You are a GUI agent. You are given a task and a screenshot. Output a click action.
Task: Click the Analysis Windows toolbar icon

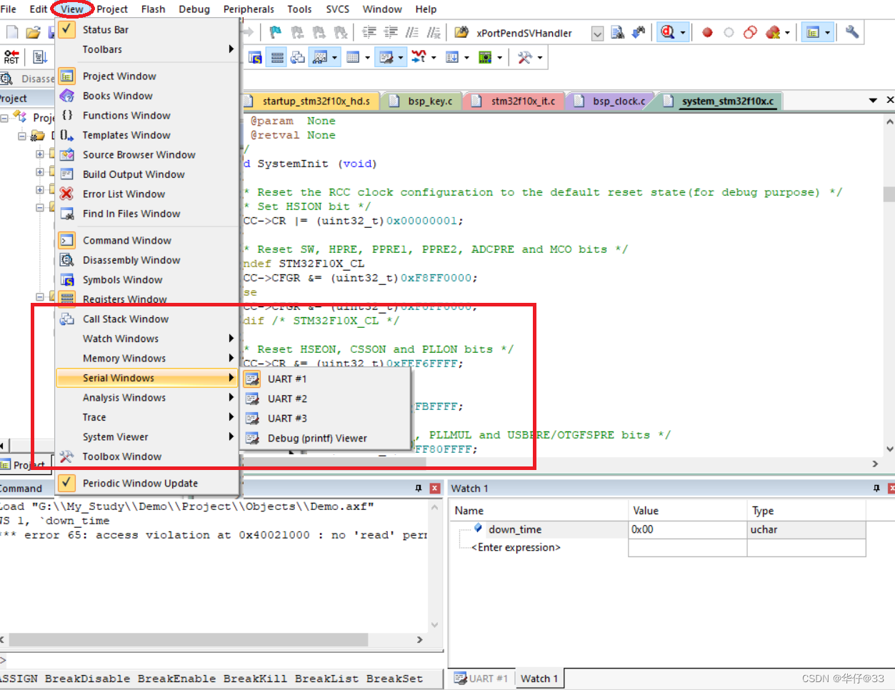pyautogui.click(x=419, y=57)
